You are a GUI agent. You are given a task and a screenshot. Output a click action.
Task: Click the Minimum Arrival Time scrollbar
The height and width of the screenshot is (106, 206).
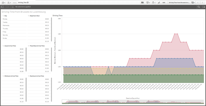pos(26,90)
